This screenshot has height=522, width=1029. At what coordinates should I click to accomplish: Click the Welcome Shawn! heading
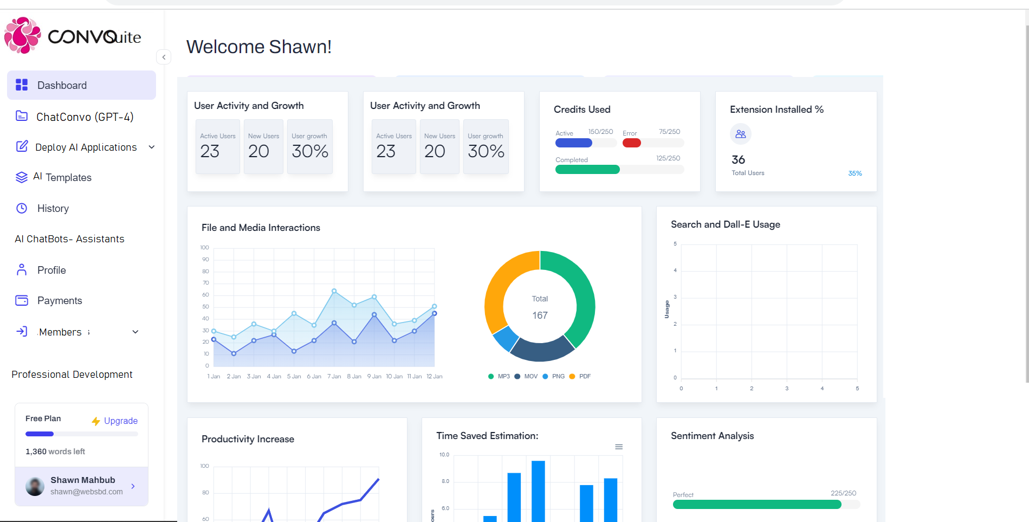tap(259, 47)
